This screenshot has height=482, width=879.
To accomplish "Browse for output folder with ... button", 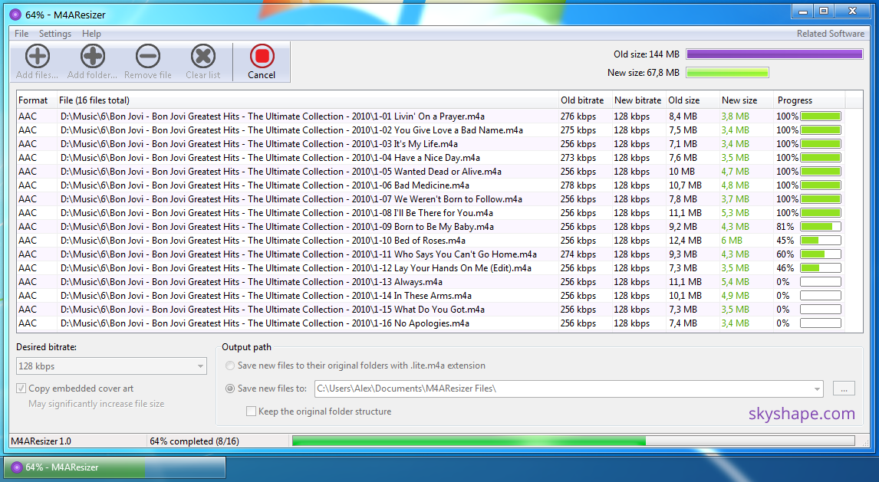I will [x=843, y=389].
